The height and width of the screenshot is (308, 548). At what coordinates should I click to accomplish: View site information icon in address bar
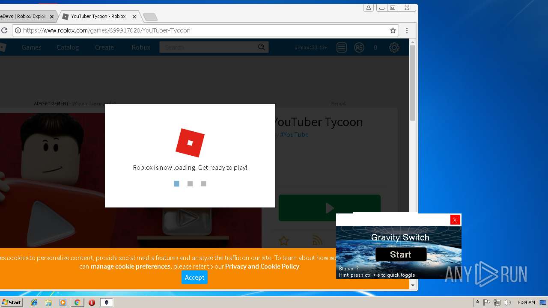[x=18, y=30]
